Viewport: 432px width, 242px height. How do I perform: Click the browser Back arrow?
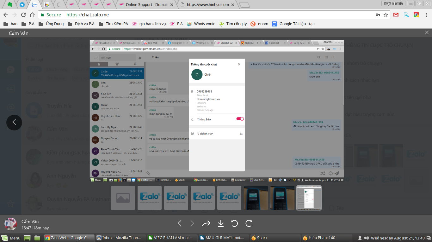coord(5,15)
